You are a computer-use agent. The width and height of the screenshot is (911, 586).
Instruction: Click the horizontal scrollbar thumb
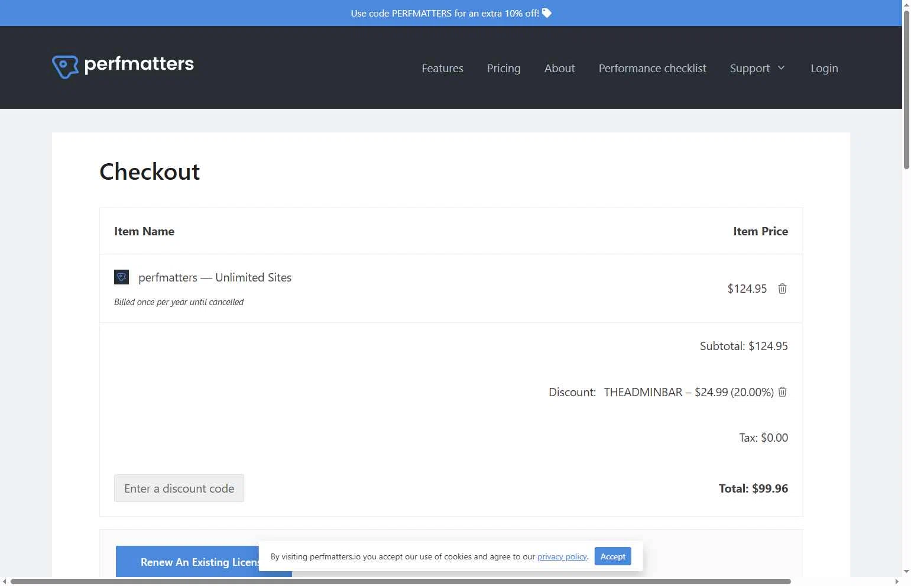coord(400,581)
